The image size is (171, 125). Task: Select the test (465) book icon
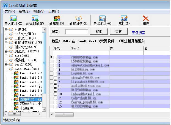coord(11,56)
